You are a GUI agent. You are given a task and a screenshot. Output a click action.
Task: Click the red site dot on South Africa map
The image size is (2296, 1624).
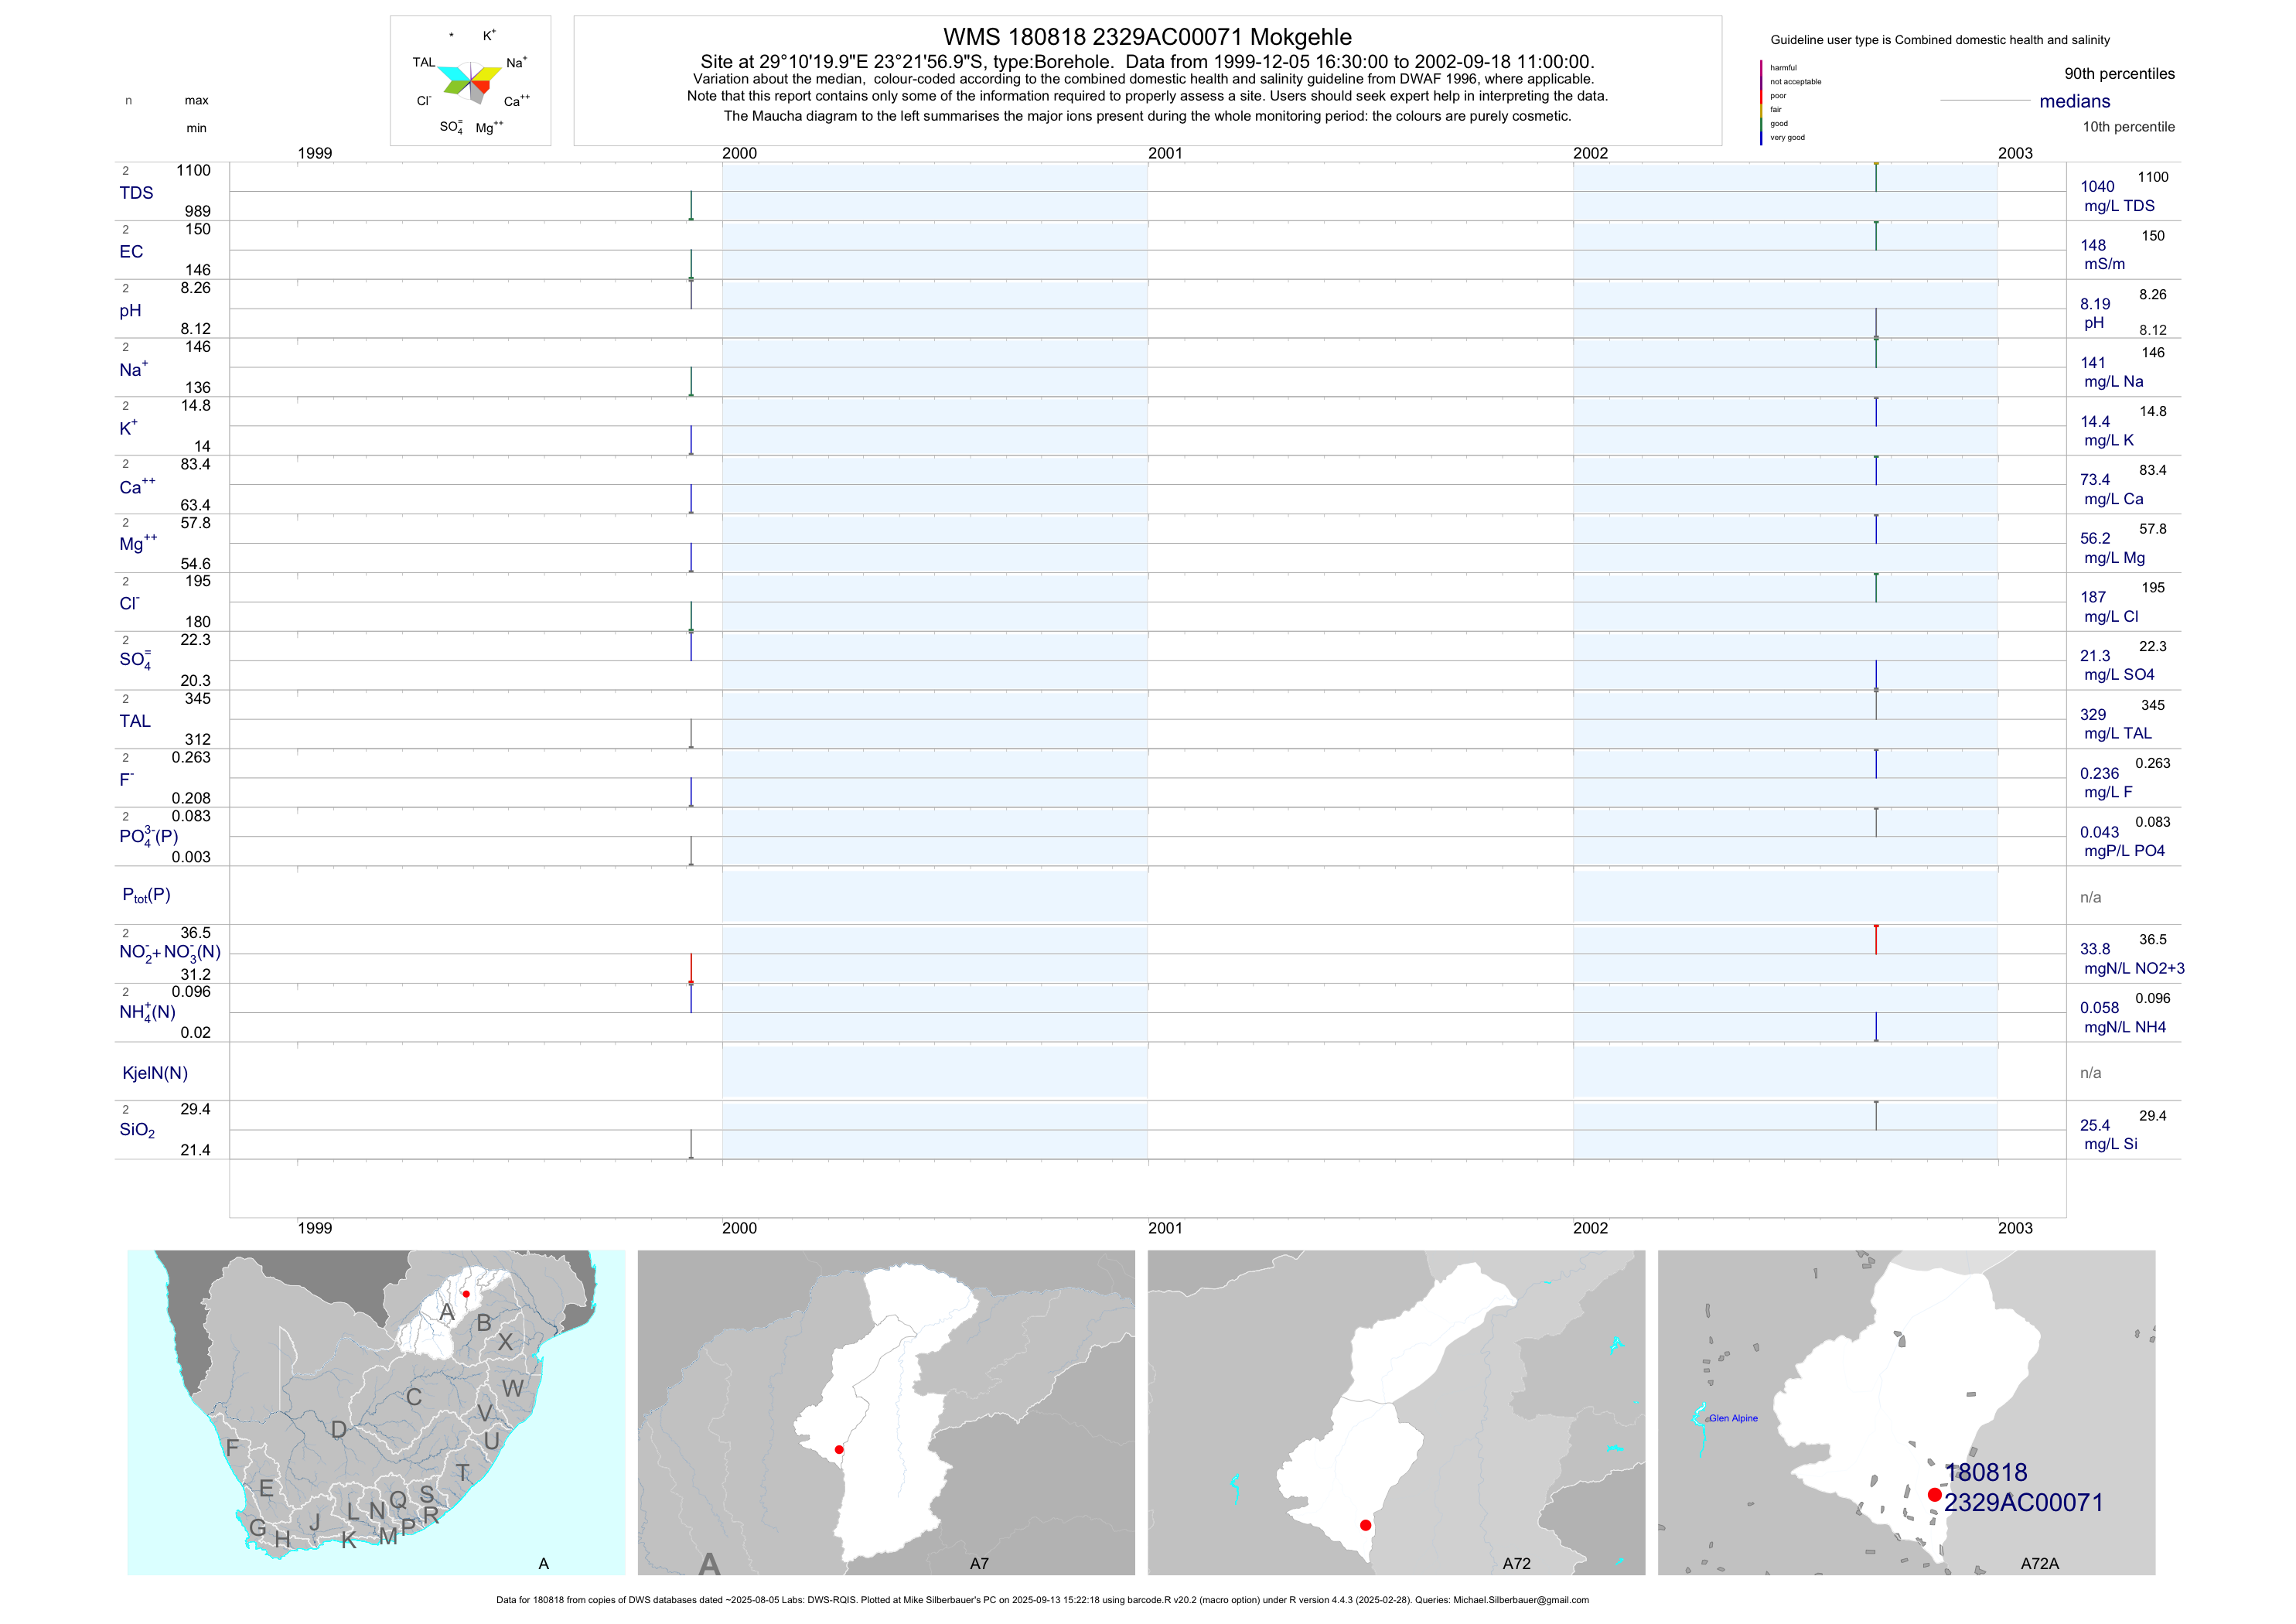(466, 1294)
